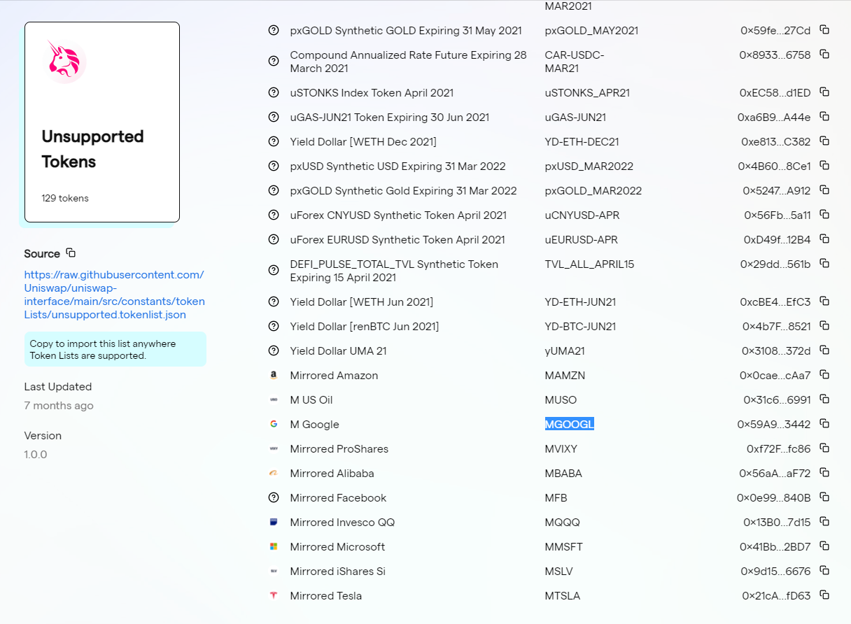Click the Mirrored Microsoft logo icon
The image size is (851, 624).
tap(274, 546)
